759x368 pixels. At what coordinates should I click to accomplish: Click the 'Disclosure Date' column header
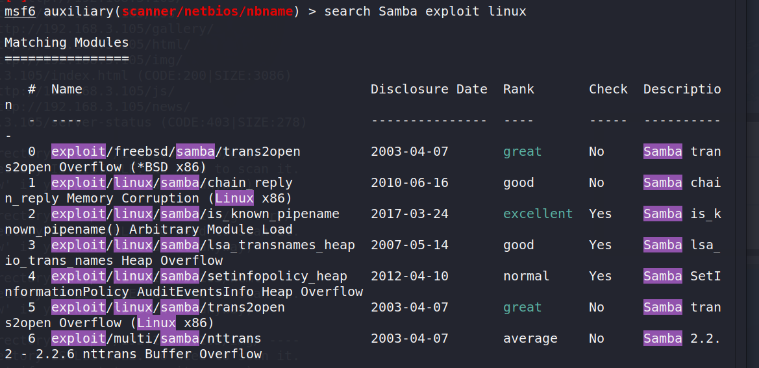point(429,89)
